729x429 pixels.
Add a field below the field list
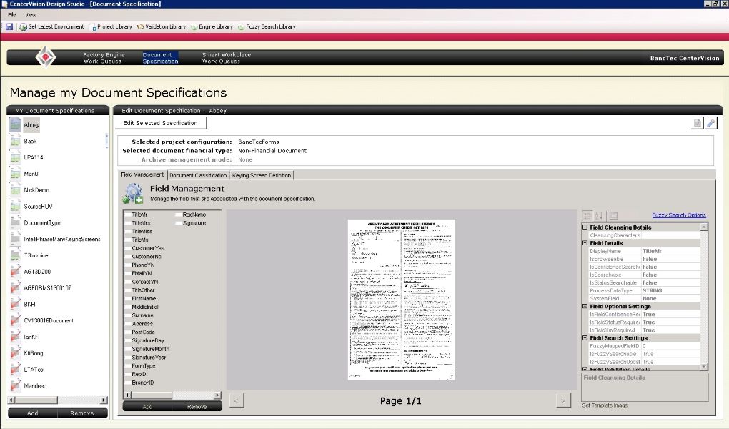click(x=147, y=407)
